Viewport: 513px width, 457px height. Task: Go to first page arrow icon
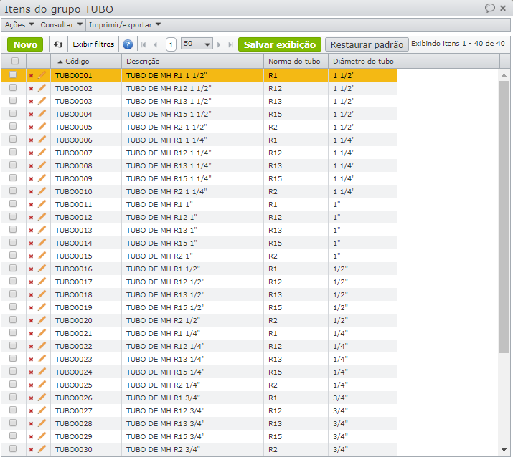tap(143, 44)
